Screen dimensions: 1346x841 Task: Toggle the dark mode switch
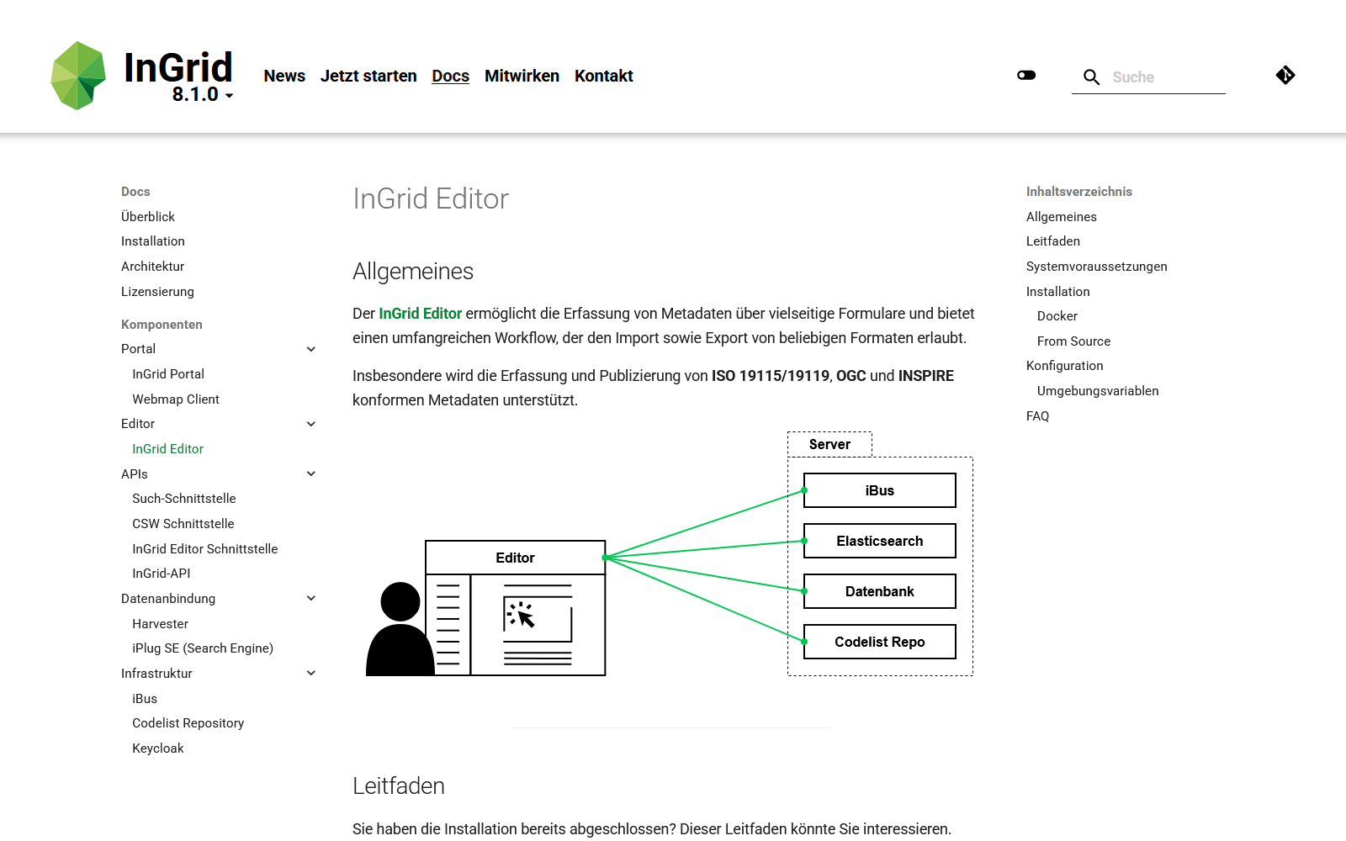pyautogui.click(x=1026, y=76)
